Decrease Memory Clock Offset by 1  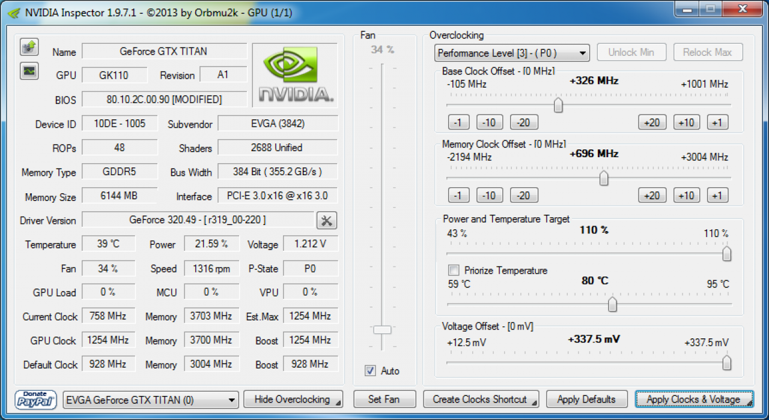tap(458, 195)
